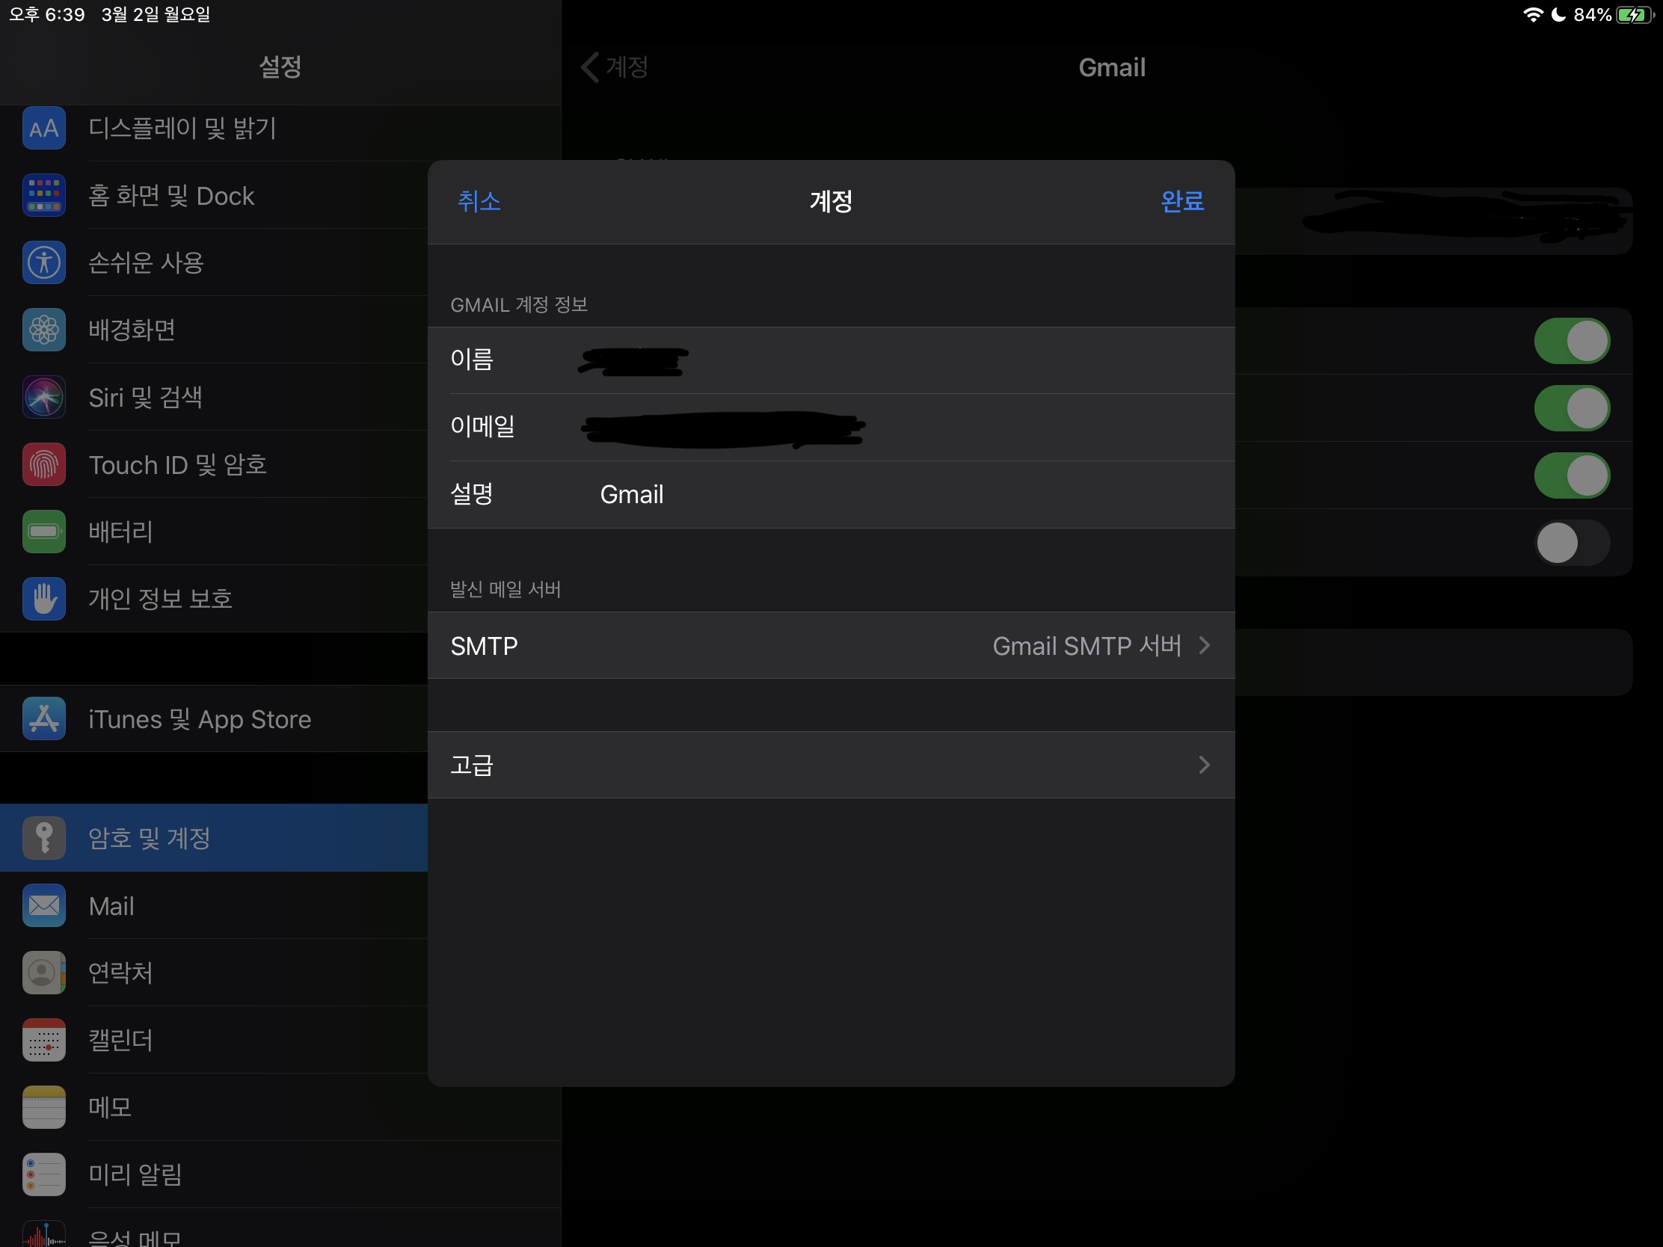Tap the iTunes & App Store icon
Viewport: 1663px width, 1247px height.
[43, 719]
